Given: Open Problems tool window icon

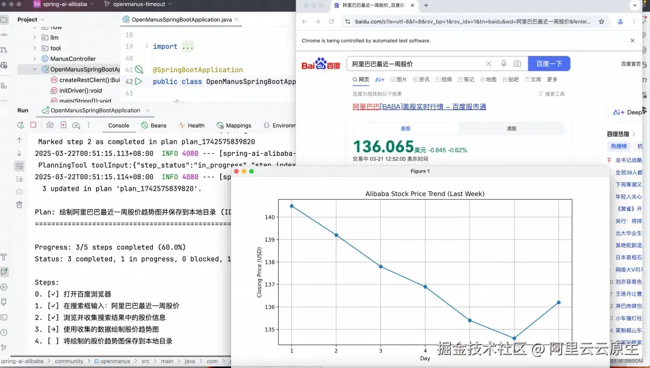Looking at the screenshot, I should click(4, 333).
